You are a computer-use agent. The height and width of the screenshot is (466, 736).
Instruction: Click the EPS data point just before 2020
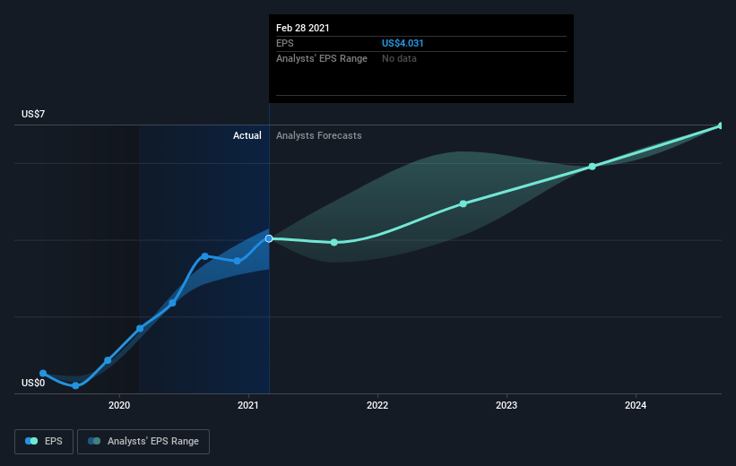[x=108, y=360]
